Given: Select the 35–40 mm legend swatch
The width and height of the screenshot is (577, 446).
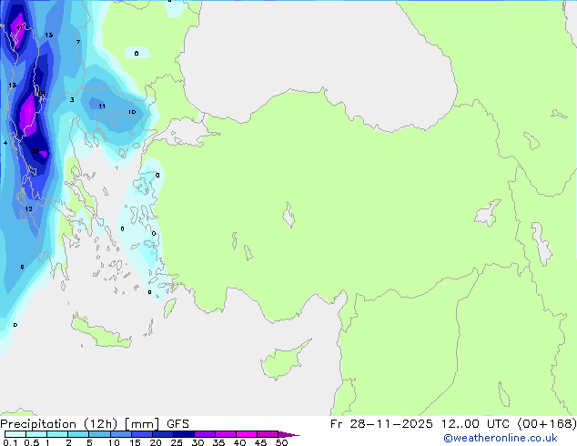Looking at the screenshot, I should 225,434.
